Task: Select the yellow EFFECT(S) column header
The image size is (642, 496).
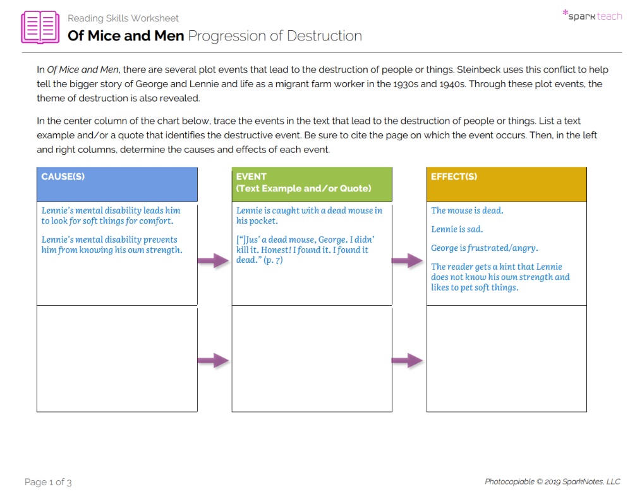Action: coord(506,184)
